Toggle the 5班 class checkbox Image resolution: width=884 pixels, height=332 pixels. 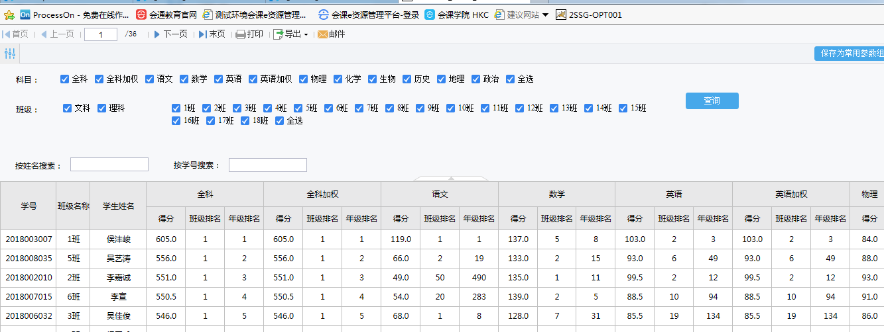pyautogui.click(x=298, y=108)
